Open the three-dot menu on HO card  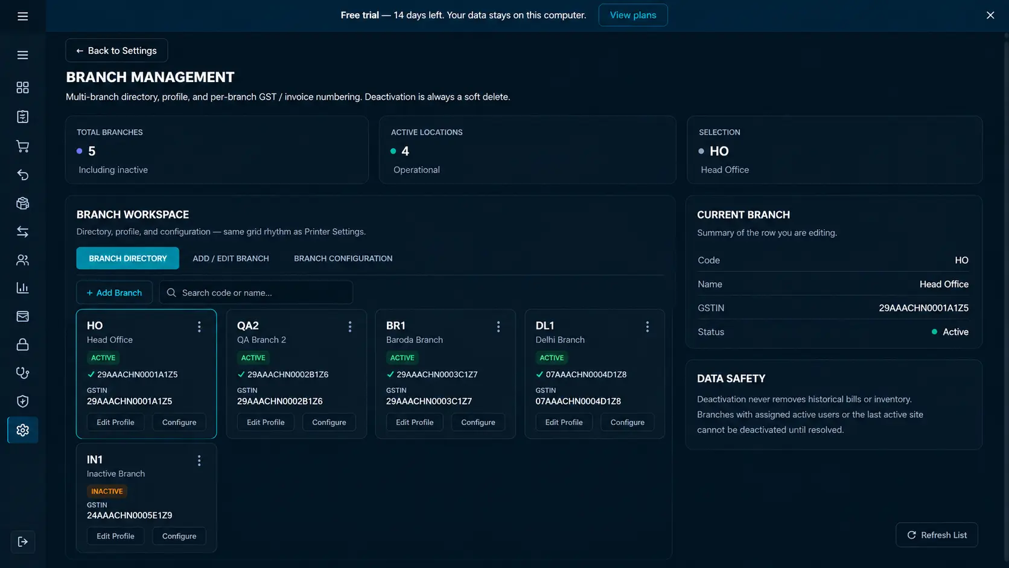pyautogui.click(x=199, y=327)
